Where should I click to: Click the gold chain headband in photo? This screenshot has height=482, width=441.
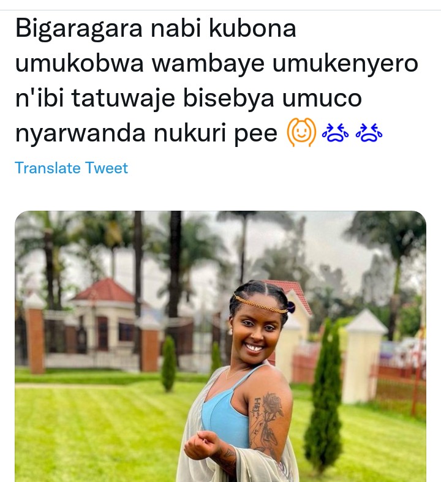coord(260,304)
